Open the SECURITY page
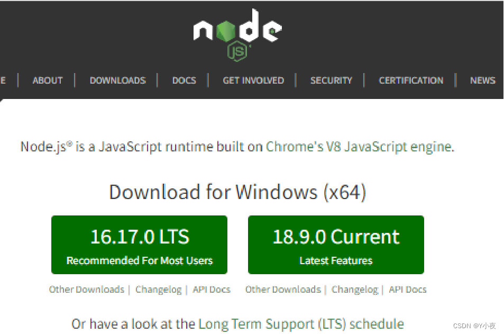Image resolution: width=504 pixels, height=334 pixels. pos(331,80)
